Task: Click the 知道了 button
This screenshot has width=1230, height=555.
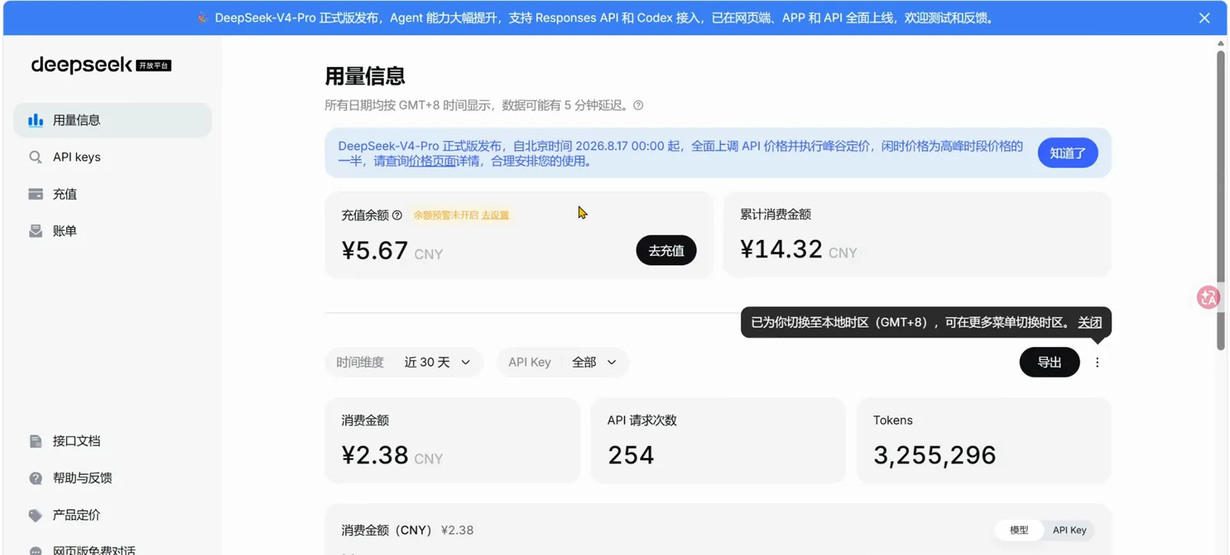Action: pyautogui.click(x=1068, y=153)
